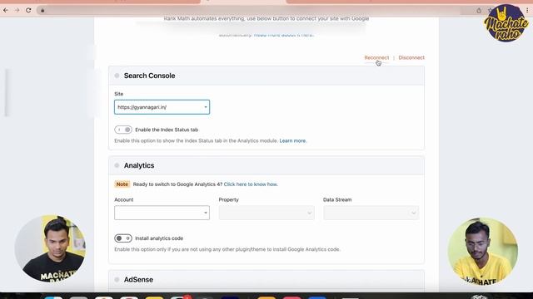Toggle Install analytics code switch
The width and height of the screenshot is (533, 299).
[123, 238]
